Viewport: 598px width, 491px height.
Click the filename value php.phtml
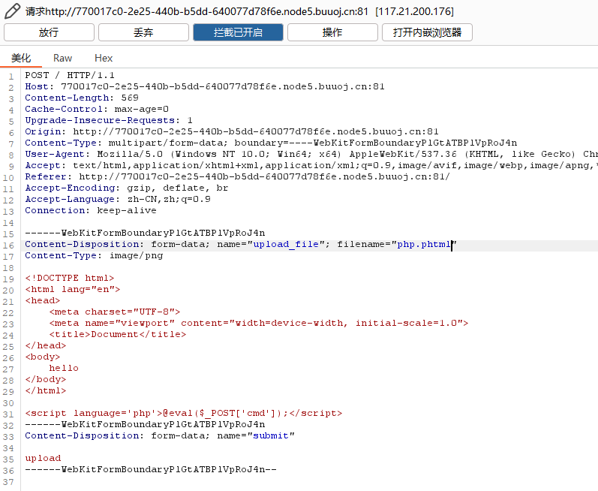pyautogui.click(x=424, y=244)
